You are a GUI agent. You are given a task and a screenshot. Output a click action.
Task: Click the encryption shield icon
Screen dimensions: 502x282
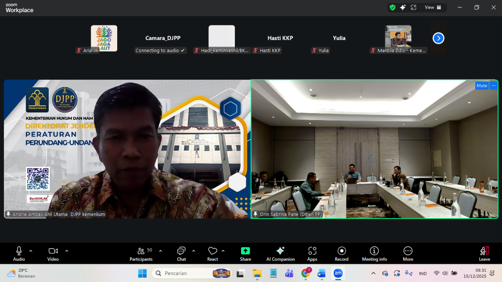(392, 7)
